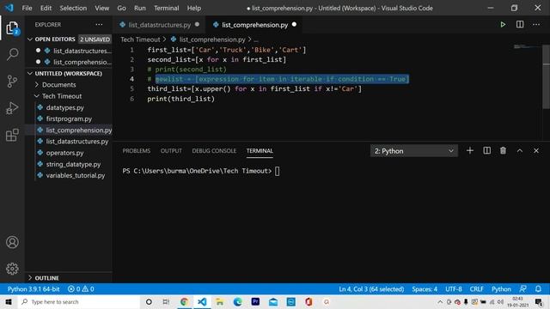Open firstprogram.py in explorer
The height and width of the screenshot is (309, 550).
69,118
